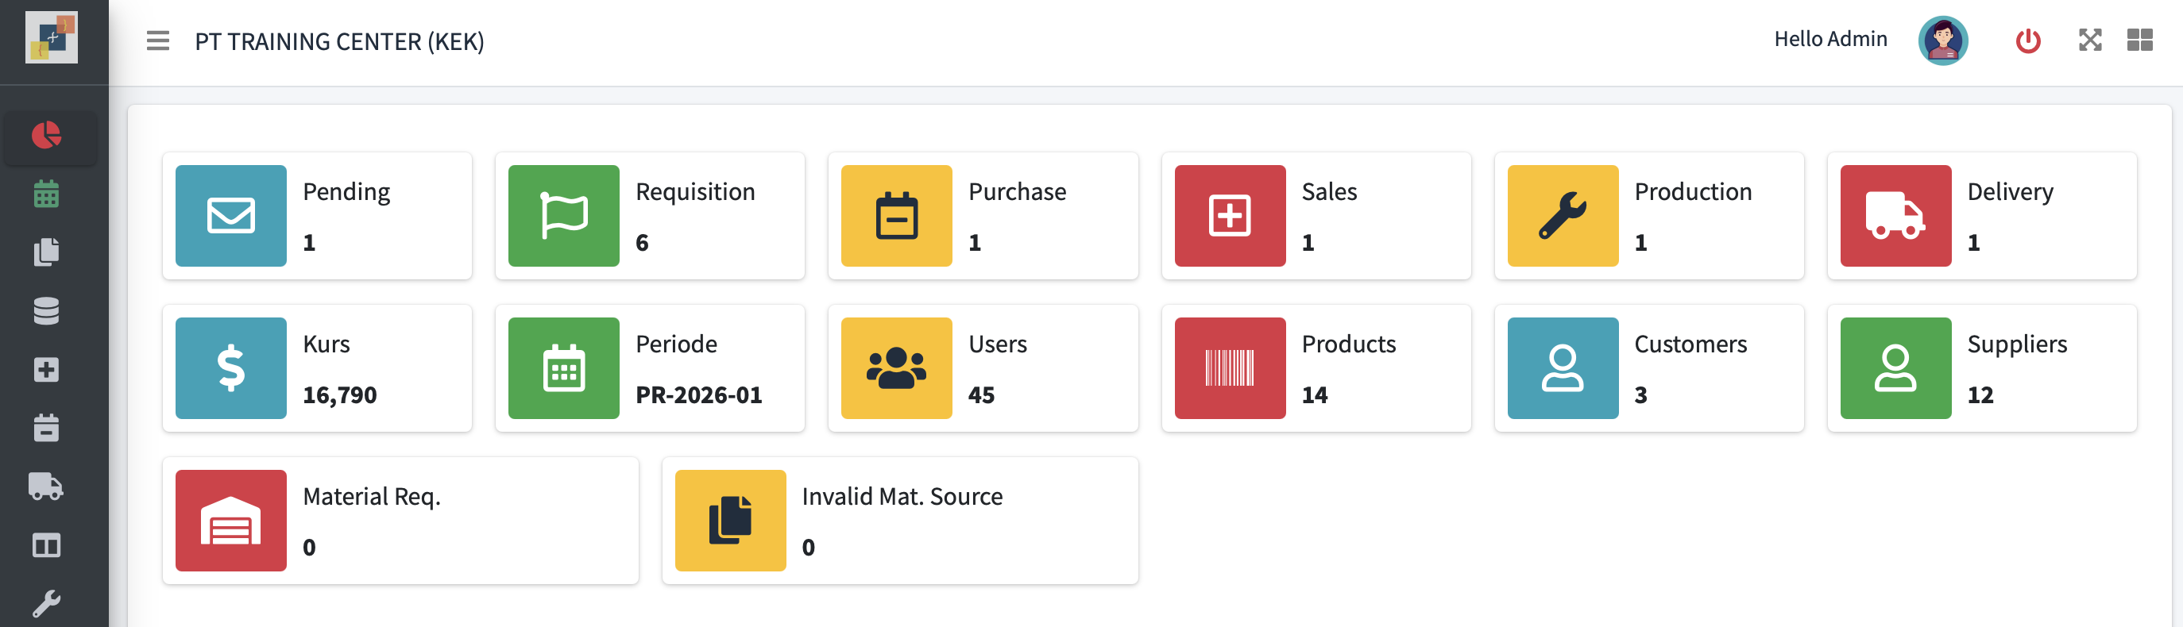Open the Kurs dollar card
Screen dimensions: 2183x627
pyautogui.click(x=316, y=368)
